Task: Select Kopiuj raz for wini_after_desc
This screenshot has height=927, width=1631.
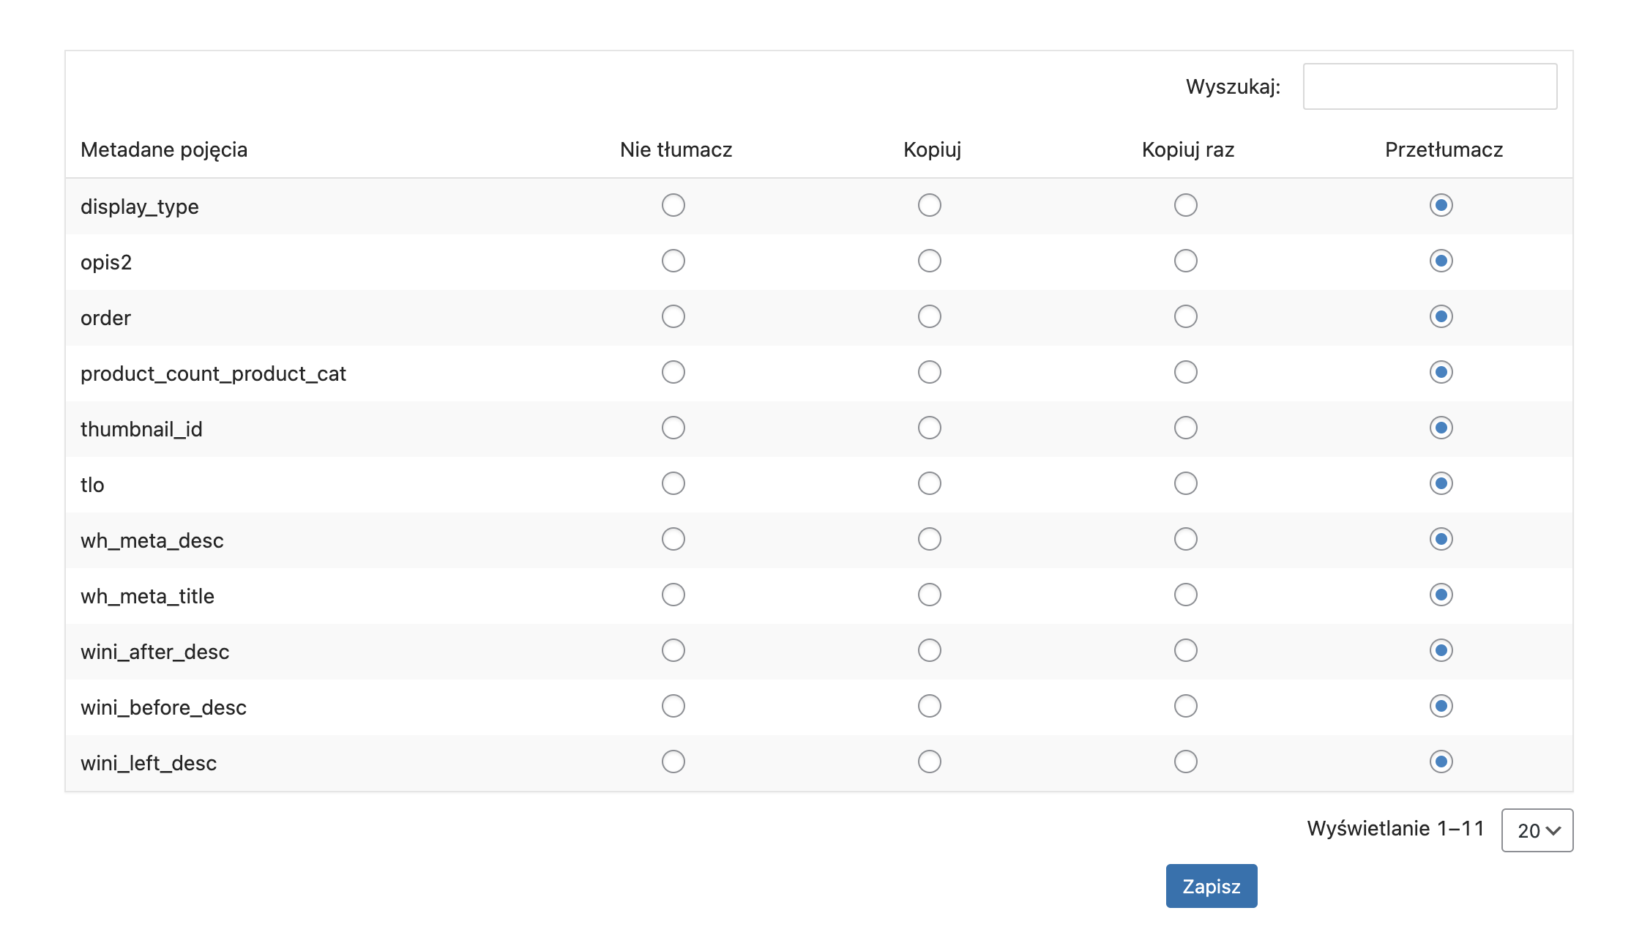Action: tap(1186, 650)
